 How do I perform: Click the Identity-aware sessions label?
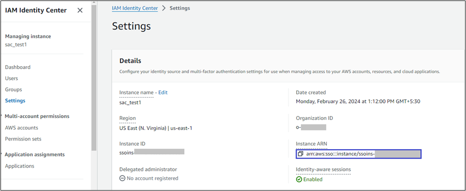click(323, 170)
